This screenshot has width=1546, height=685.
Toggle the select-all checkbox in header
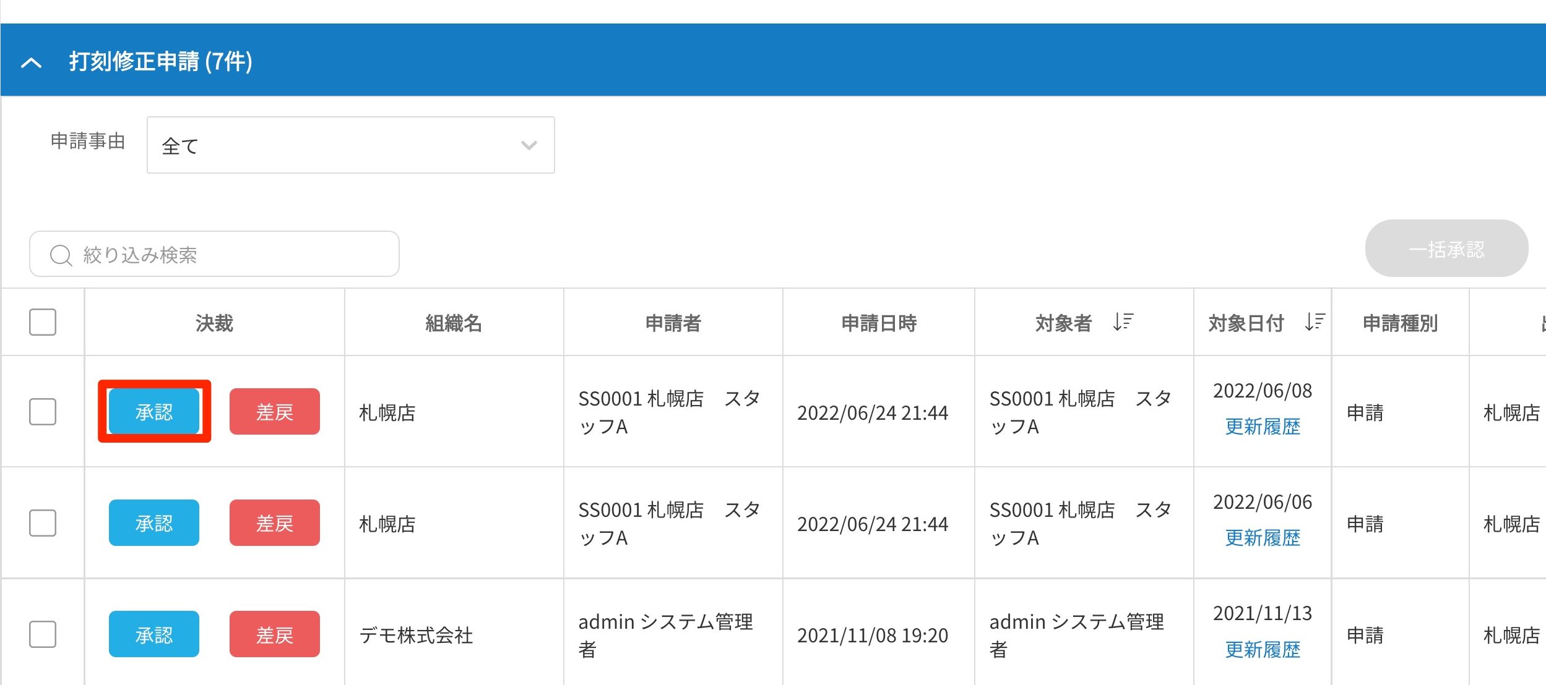pyautogui.click(x=43, y=322)
